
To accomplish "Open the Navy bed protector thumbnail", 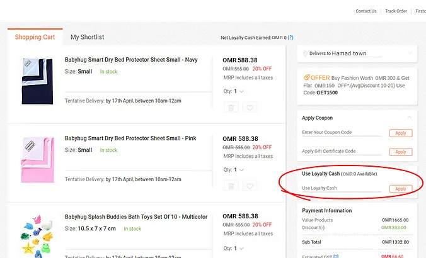I will pyautogui.click(x=37, y=81).
